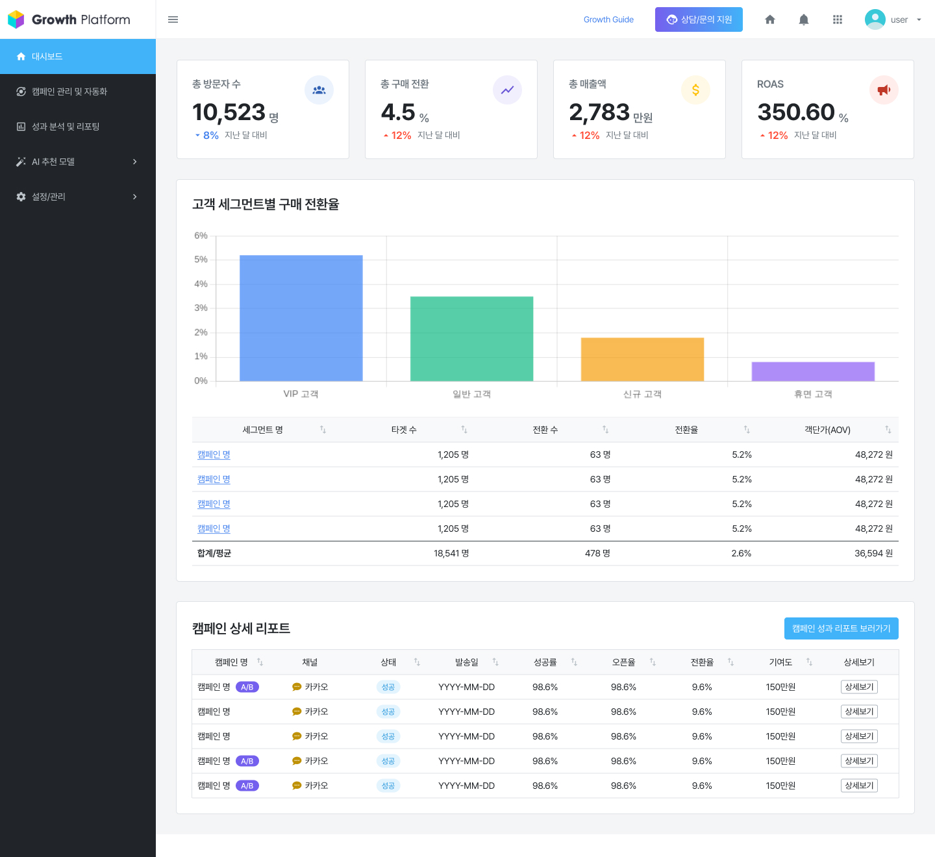This screenshot has height=857, width=935.
Task: Click the visitors people icon in 총 방문자 수 card
Action: click(319, 90)
